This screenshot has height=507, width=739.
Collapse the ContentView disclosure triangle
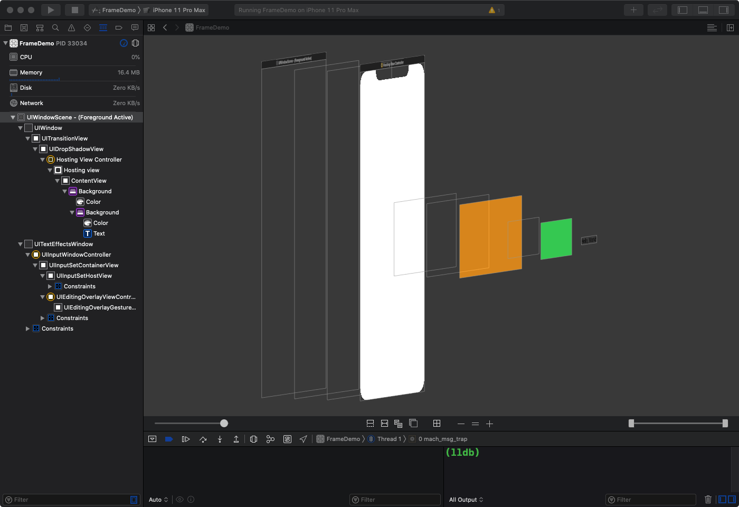57,181
